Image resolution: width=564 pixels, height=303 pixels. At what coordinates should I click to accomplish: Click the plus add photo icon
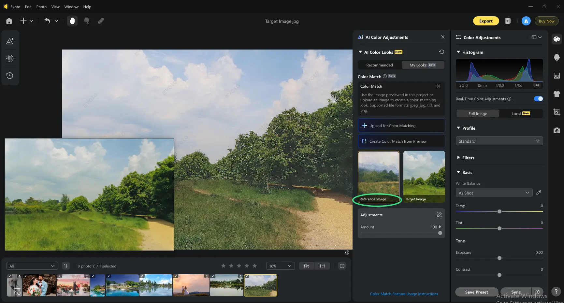tap(23, 21)
